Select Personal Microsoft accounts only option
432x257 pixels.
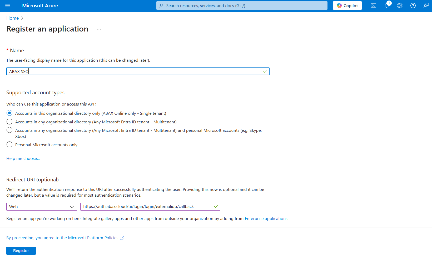coord(9,145)
